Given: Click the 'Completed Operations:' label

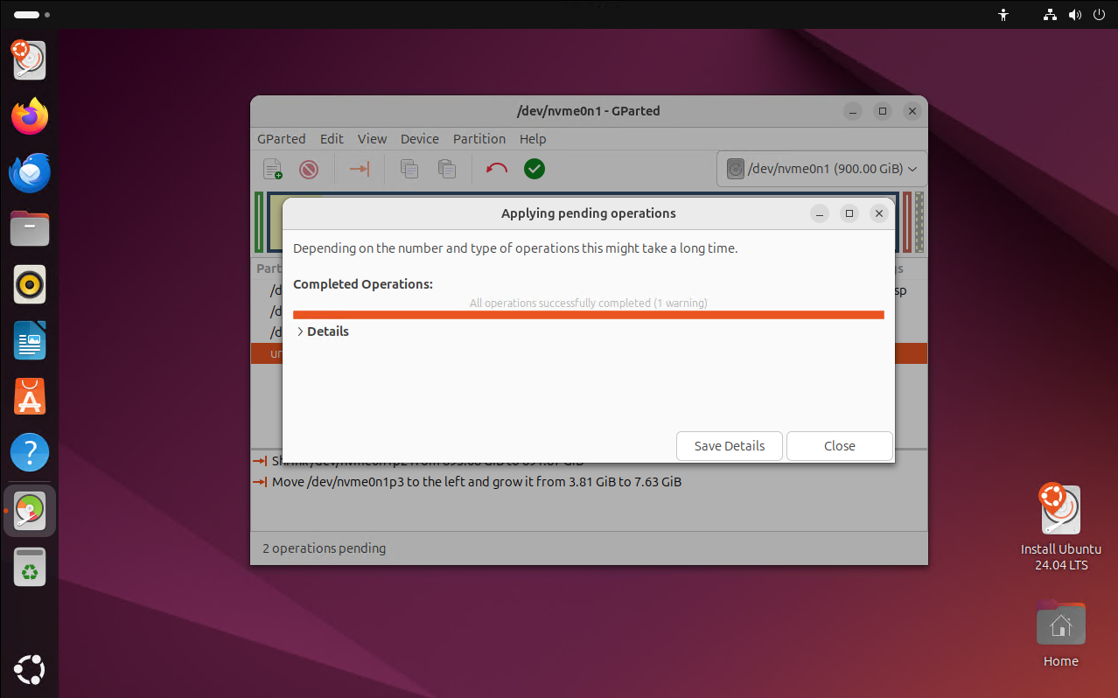Looking at the screenshot, I should point(363,284).
